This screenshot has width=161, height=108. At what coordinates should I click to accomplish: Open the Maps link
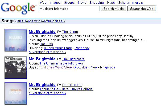coord(111,3)
